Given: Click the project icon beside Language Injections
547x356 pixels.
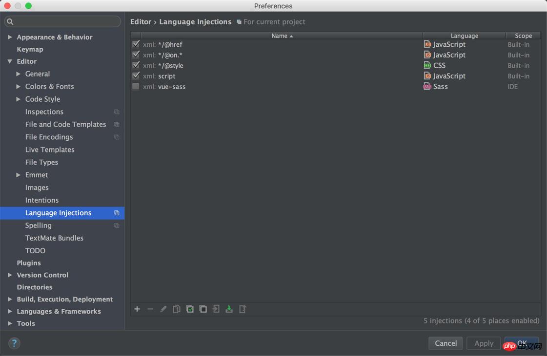Looking at the screenshot, I should pos(117,213).
